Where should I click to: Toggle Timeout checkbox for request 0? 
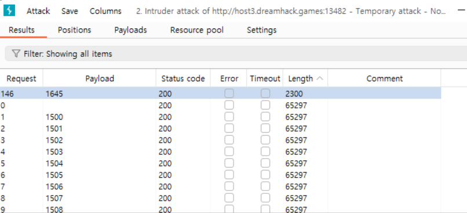(x=265, y=105)
